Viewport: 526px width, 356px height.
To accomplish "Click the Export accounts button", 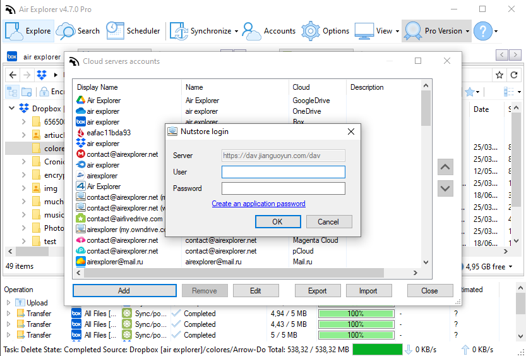I will 318,290.
